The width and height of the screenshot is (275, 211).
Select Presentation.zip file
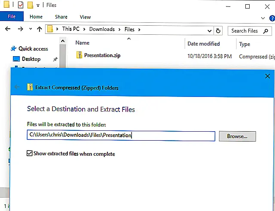click(x=102, y=55)
